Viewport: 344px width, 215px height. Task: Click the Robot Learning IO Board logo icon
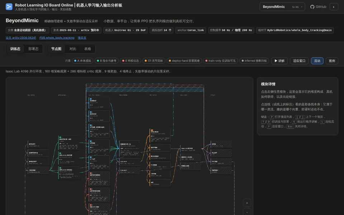[9, 6]
